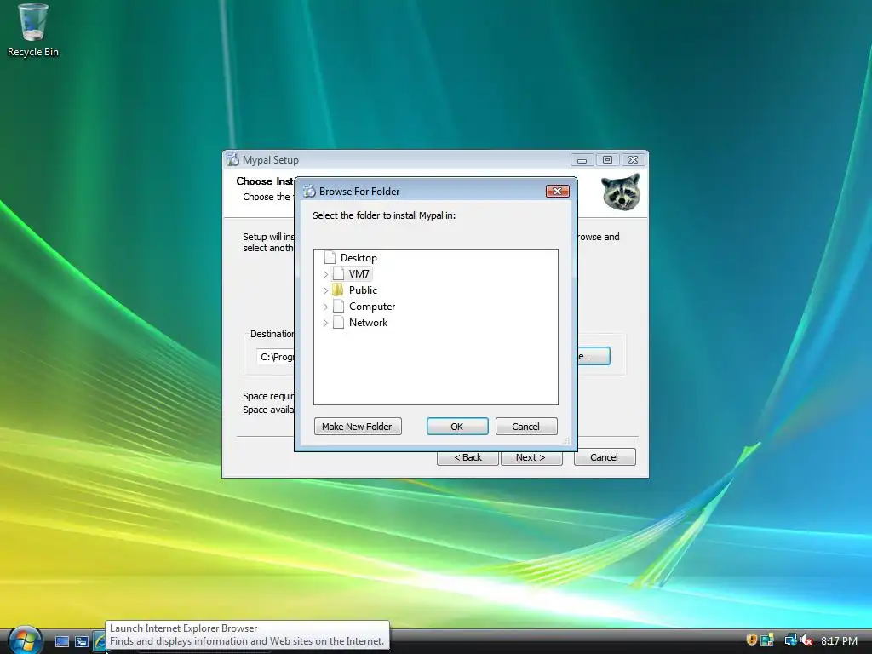The height and width of the screenshot is (654, 872).
Task: Select Computer label in folder tree
Action: [x=372, y=306]
